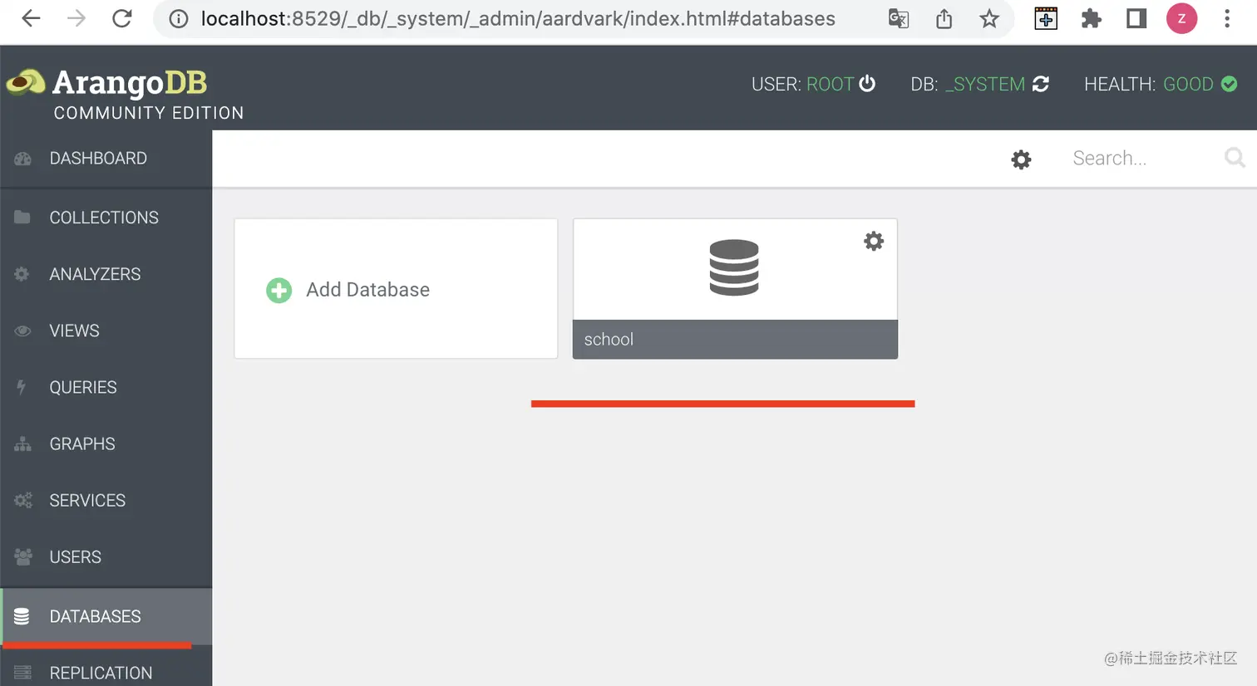
Task: Share this page icon
Action: click(944, 18)
